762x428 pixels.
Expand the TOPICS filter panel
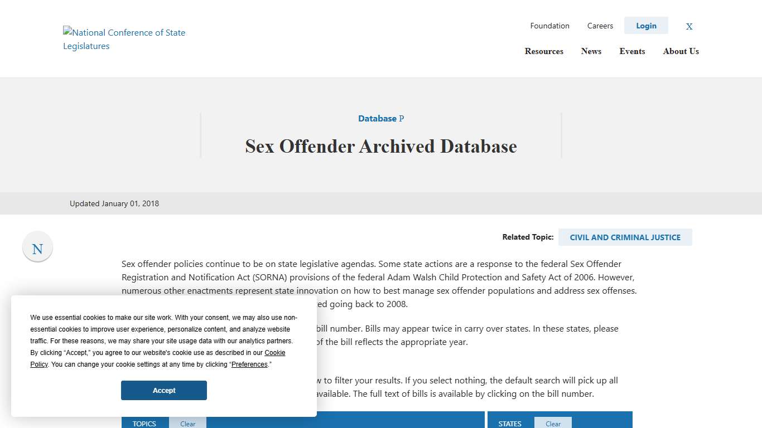click(x=144, y=424)
